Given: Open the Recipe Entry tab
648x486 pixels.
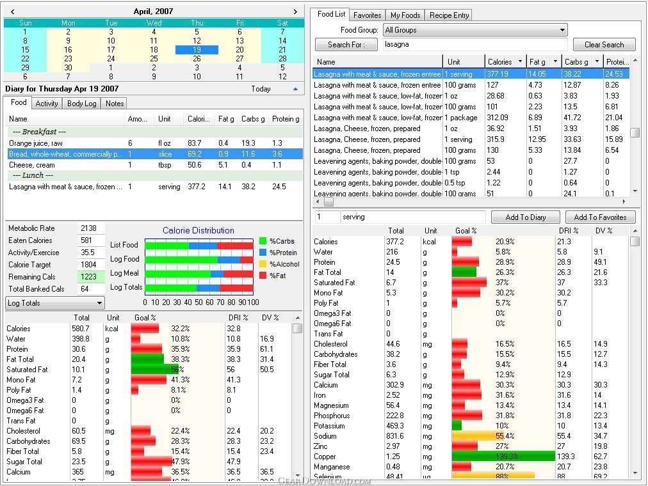Looking at the screenshot, I should tap(449, 15).
